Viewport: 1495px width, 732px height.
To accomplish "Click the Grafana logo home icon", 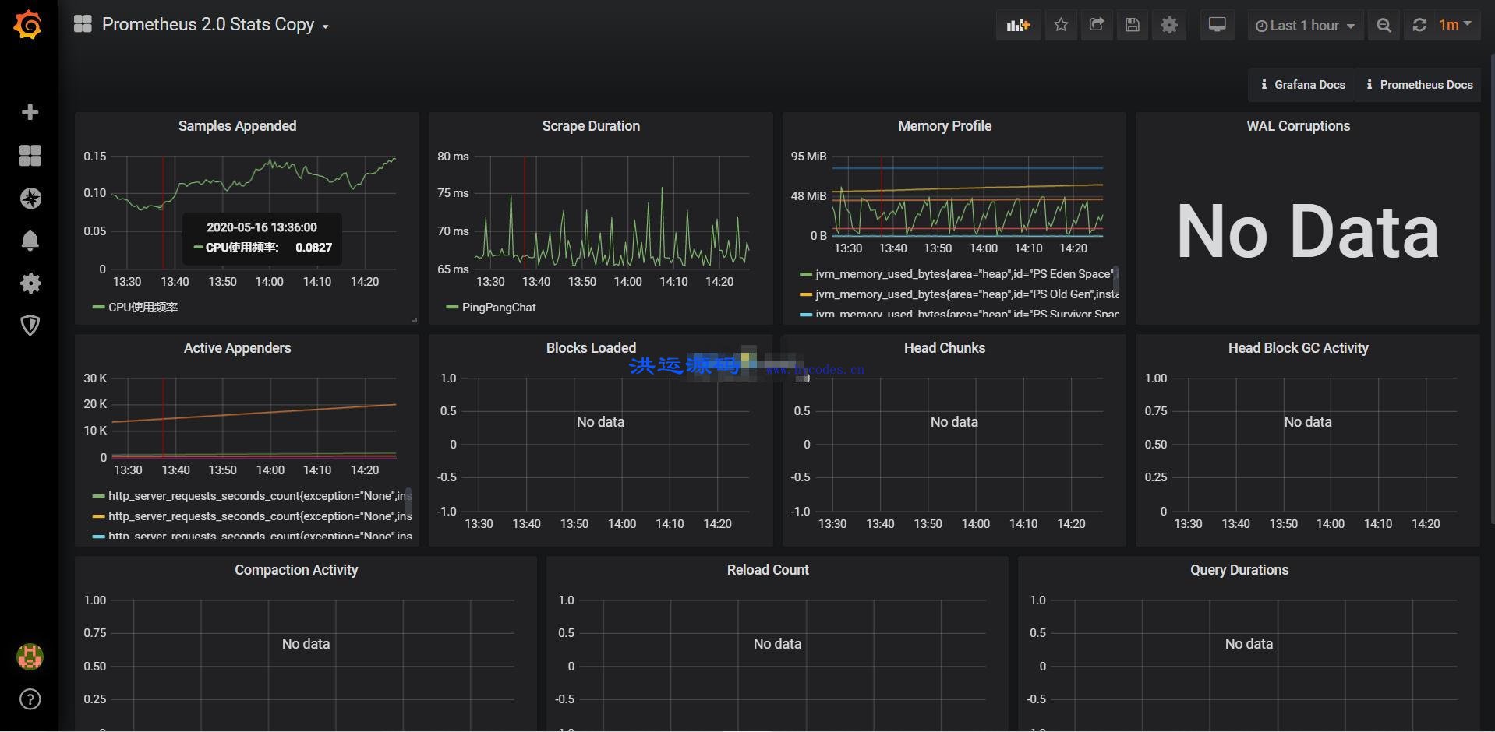I will point(29,25).
